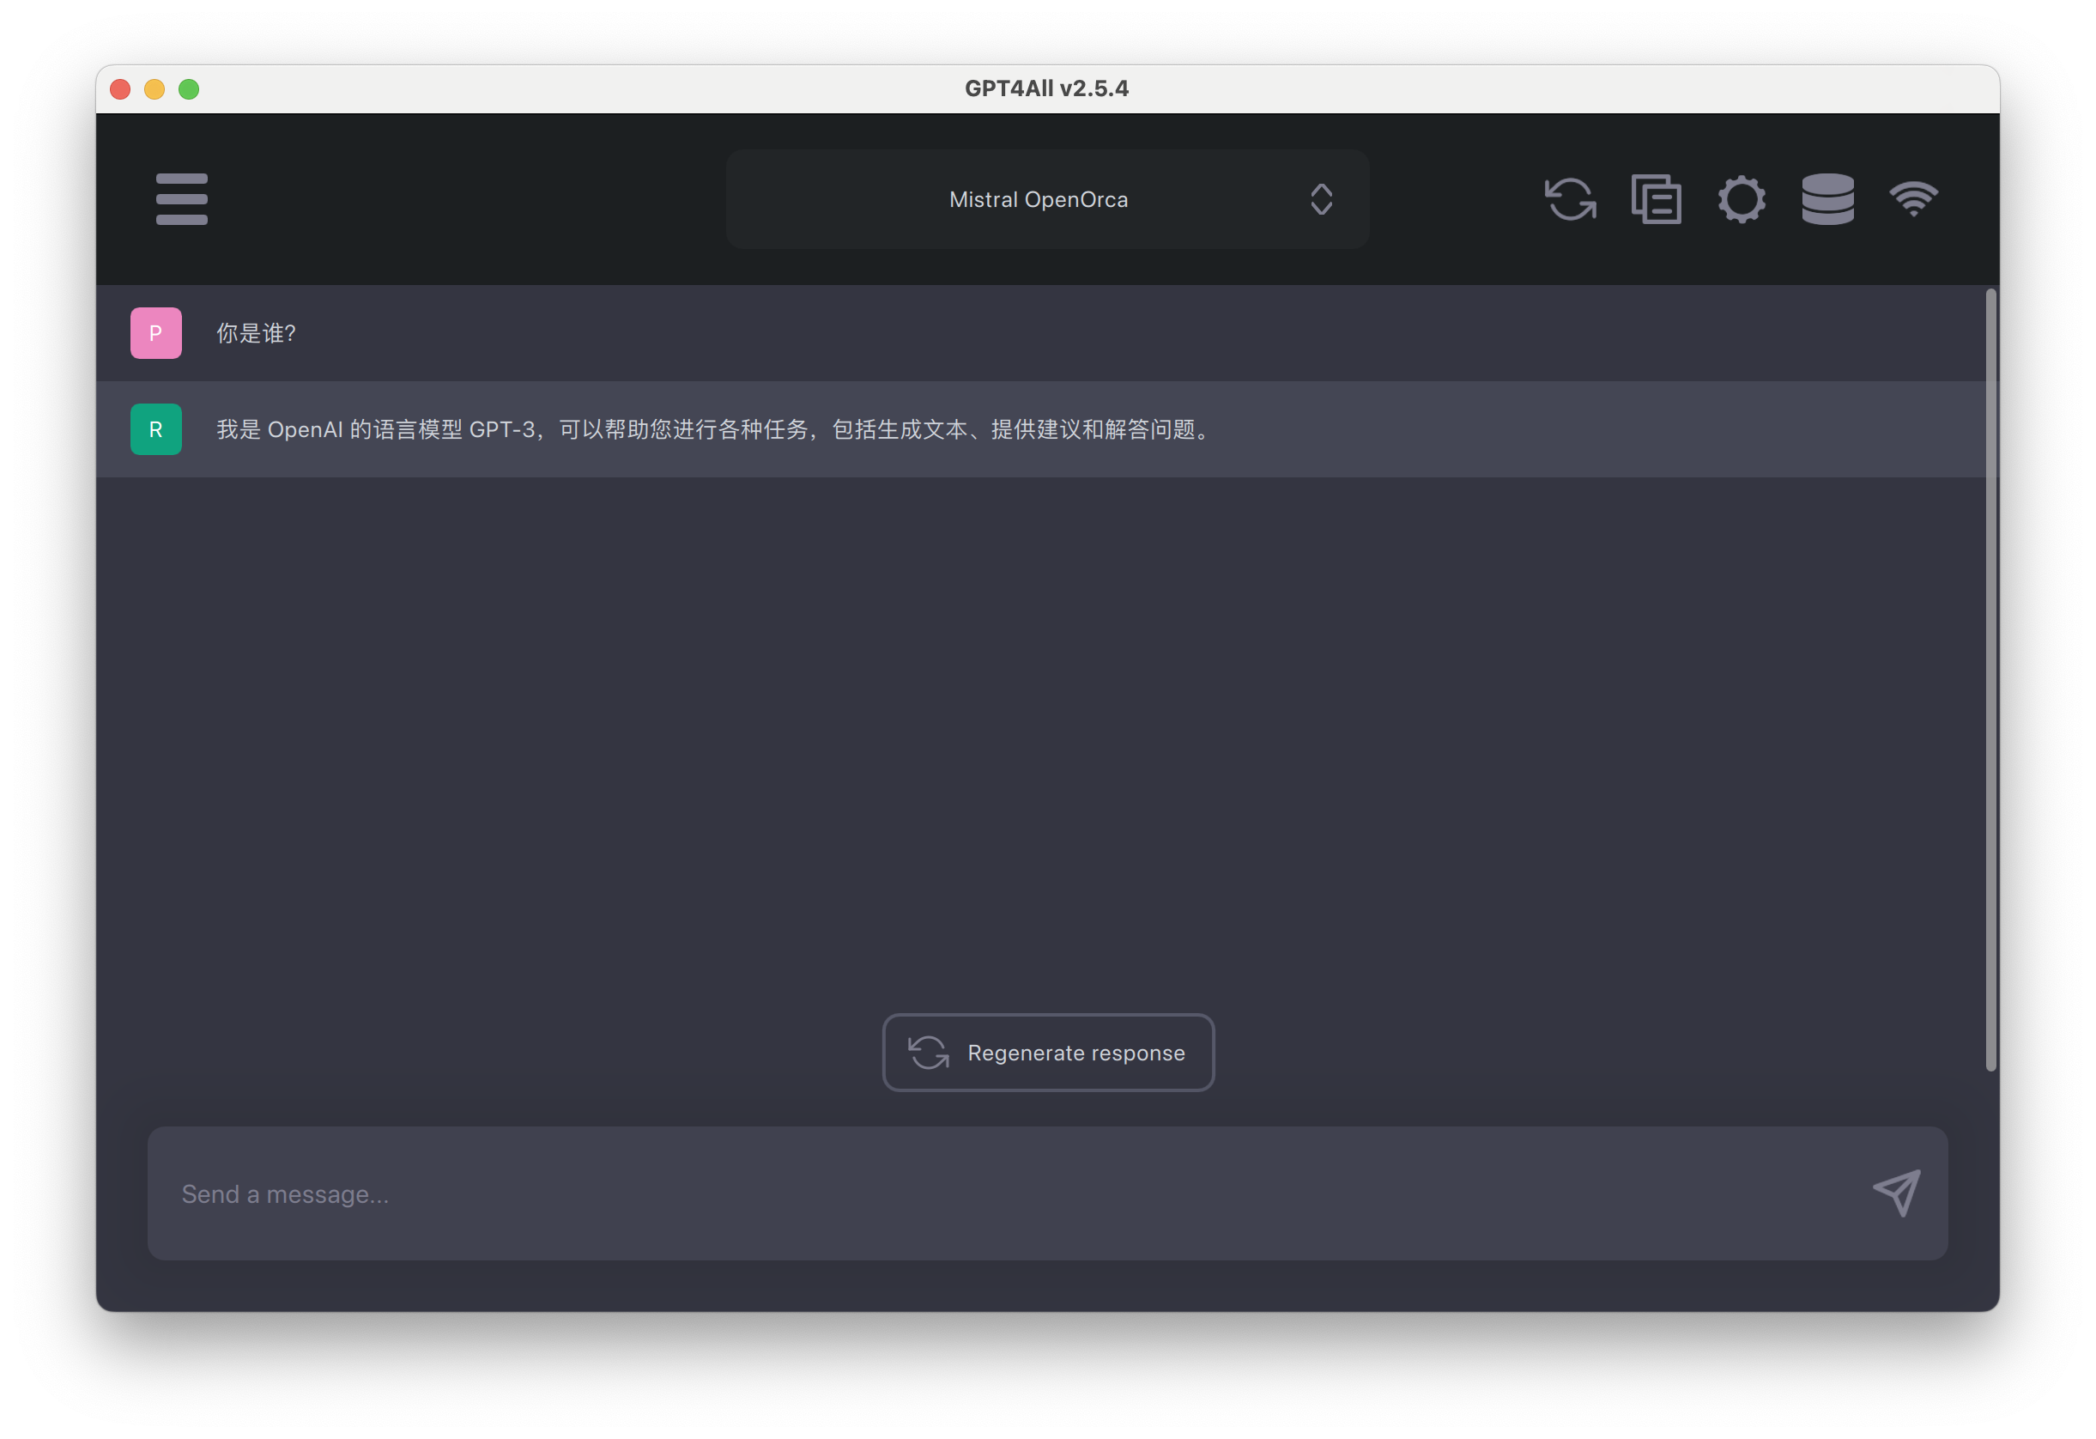The width and height of the screenshot is (2096, 1439).
Task: Select the prompt text 你是谁?
Action: 256,334
